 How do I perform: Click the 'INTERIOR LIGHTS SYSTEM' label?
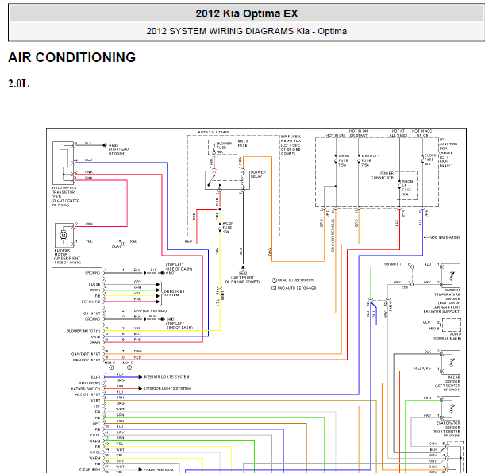pyautogui.click(x=166, y=377)
